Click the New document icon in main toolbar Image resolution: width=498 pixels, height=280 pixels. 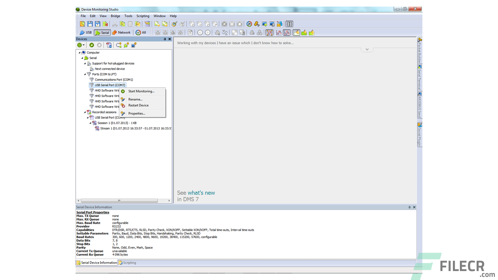82,24
